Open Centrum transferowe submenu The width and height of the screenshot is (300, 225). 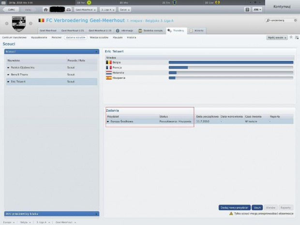[x=15, y=38]
